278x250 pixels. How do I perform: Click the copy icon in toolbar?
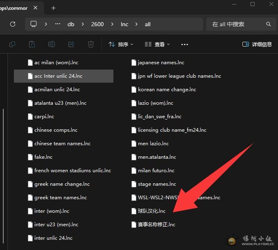coord(12,44)
